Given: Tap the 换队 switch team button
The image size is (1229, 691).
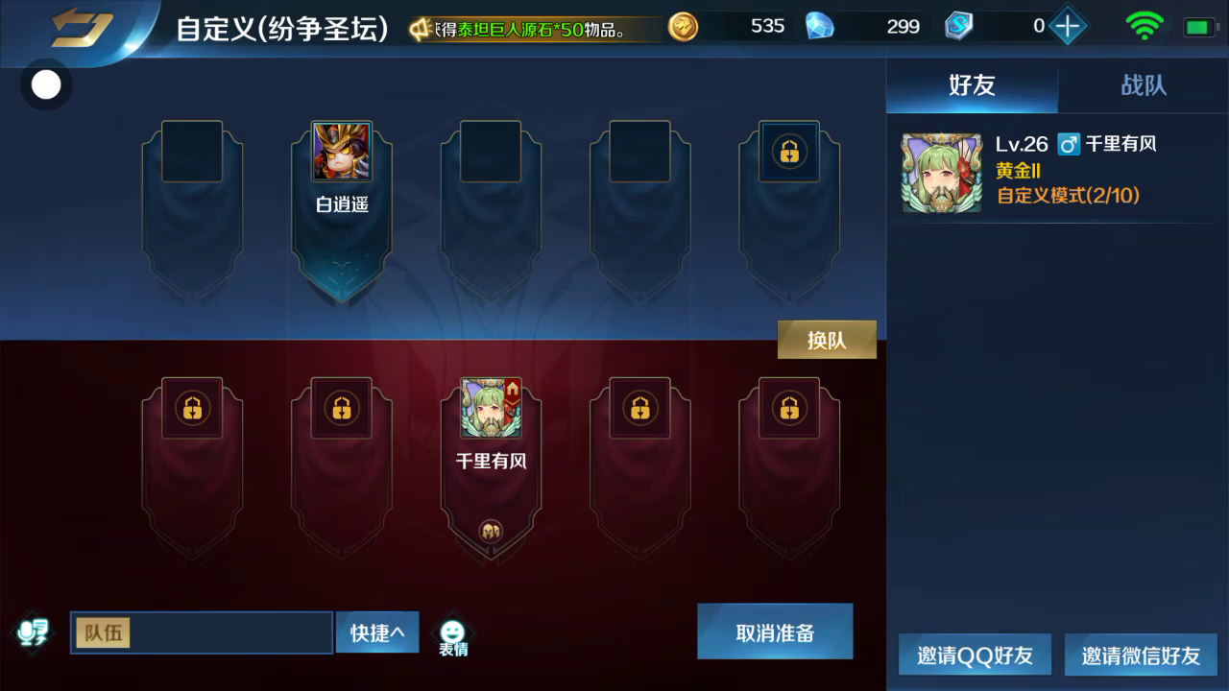Looking at the screenshot, I should coord(827,340).
